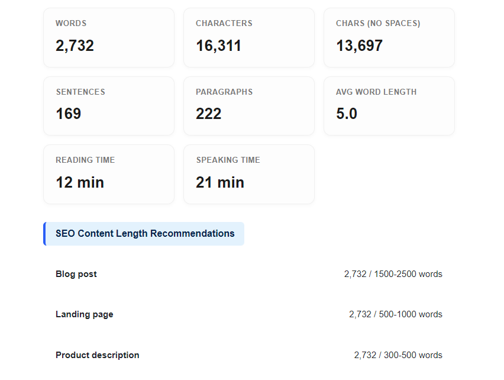Screen dimensions: 504x380
Task: Click the SEO Content Length Recommendations heading
Action: pos(144,234)
